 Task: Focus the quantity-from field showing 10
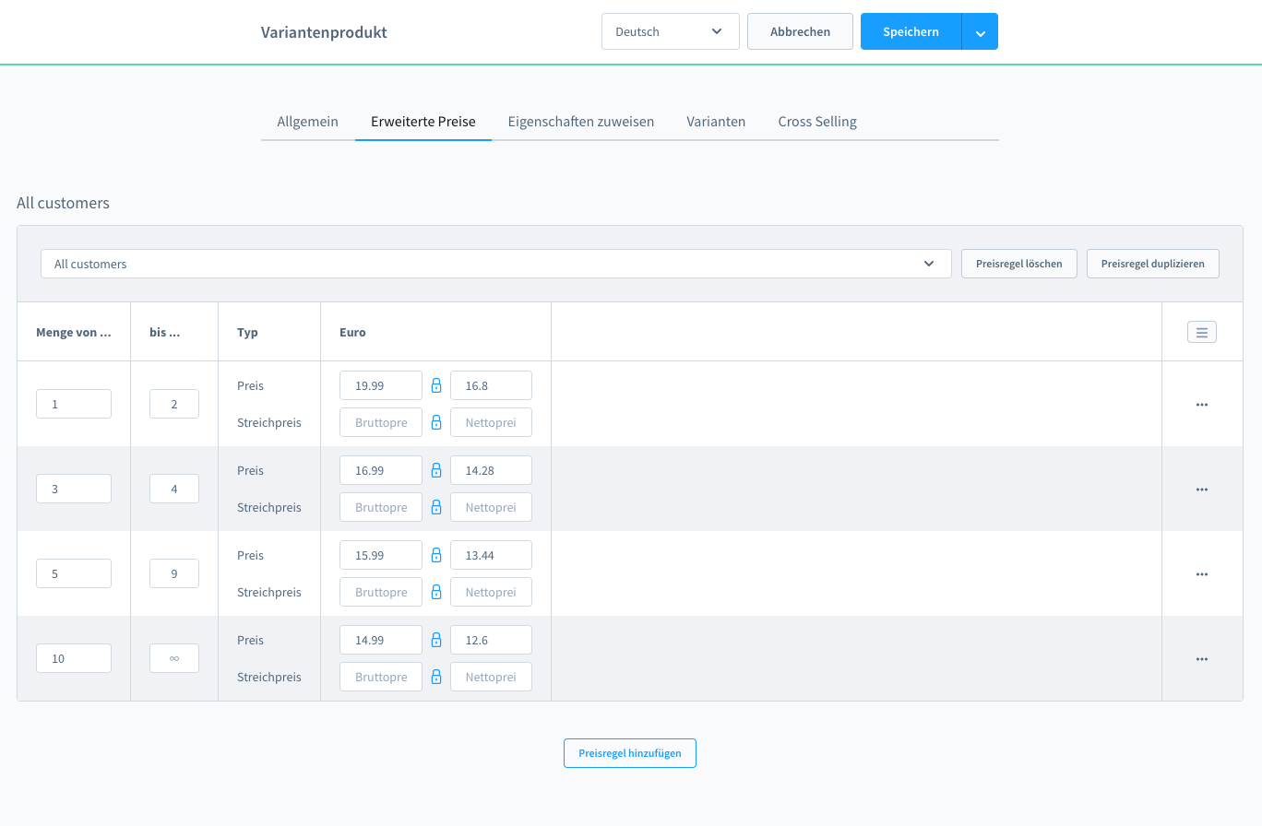(x=74, y=658)
